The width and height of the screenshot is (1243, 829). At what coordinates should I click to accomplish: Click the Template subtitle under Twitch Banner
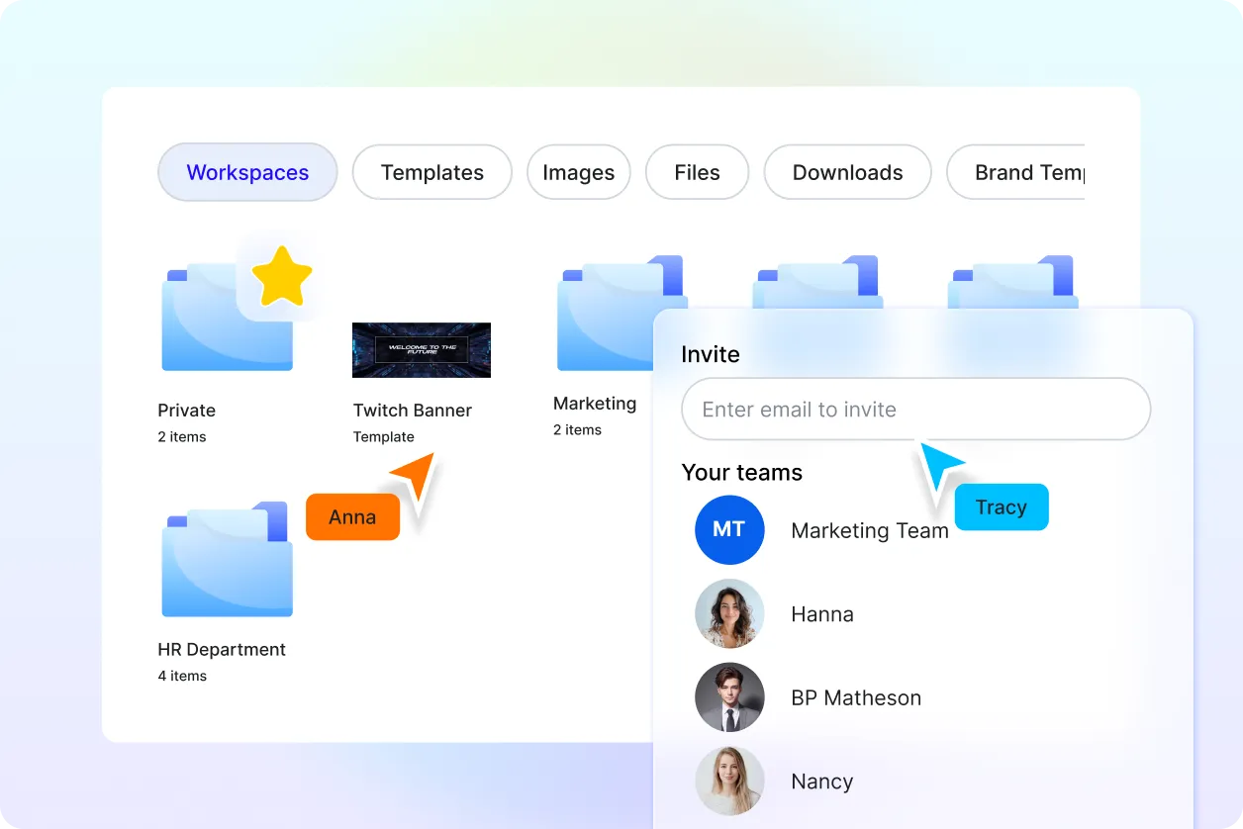384,437
